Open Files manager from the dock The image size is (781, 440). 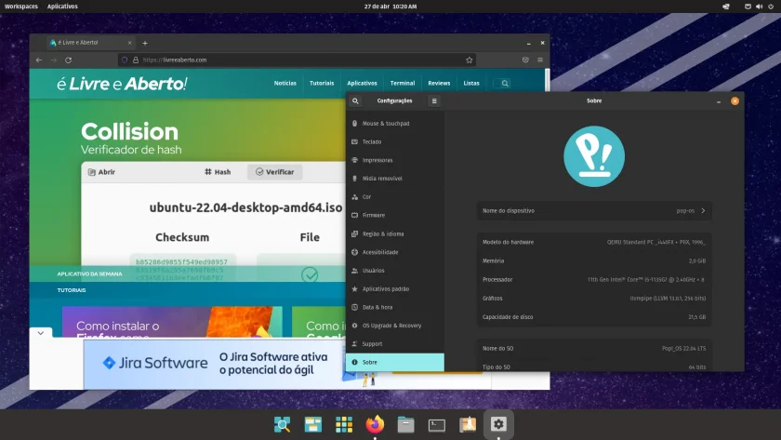[405, 424]
